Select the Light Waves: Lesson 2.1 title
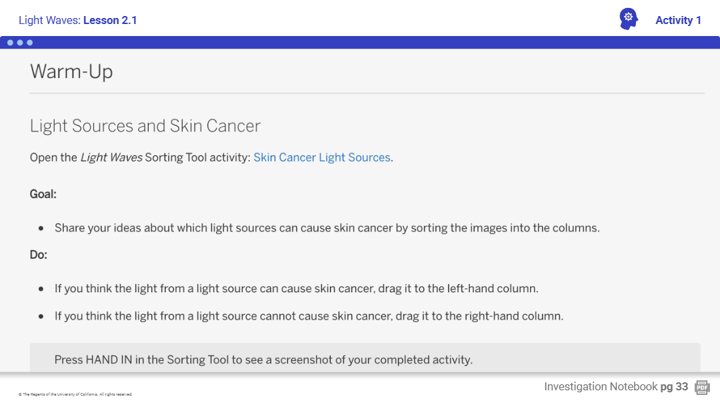720x405 pixels. 78,20
